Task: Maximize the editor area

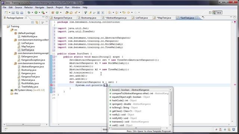Action: pyautogui.click(x=235, y=17)
